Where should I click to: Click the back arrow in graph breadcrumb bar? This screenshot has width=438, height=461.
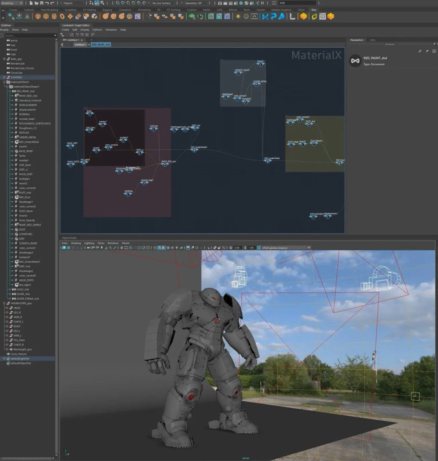(x=62, y=45)
